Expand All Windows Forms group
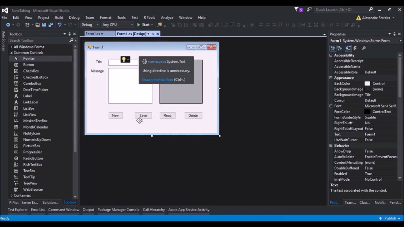 point(11,47)
